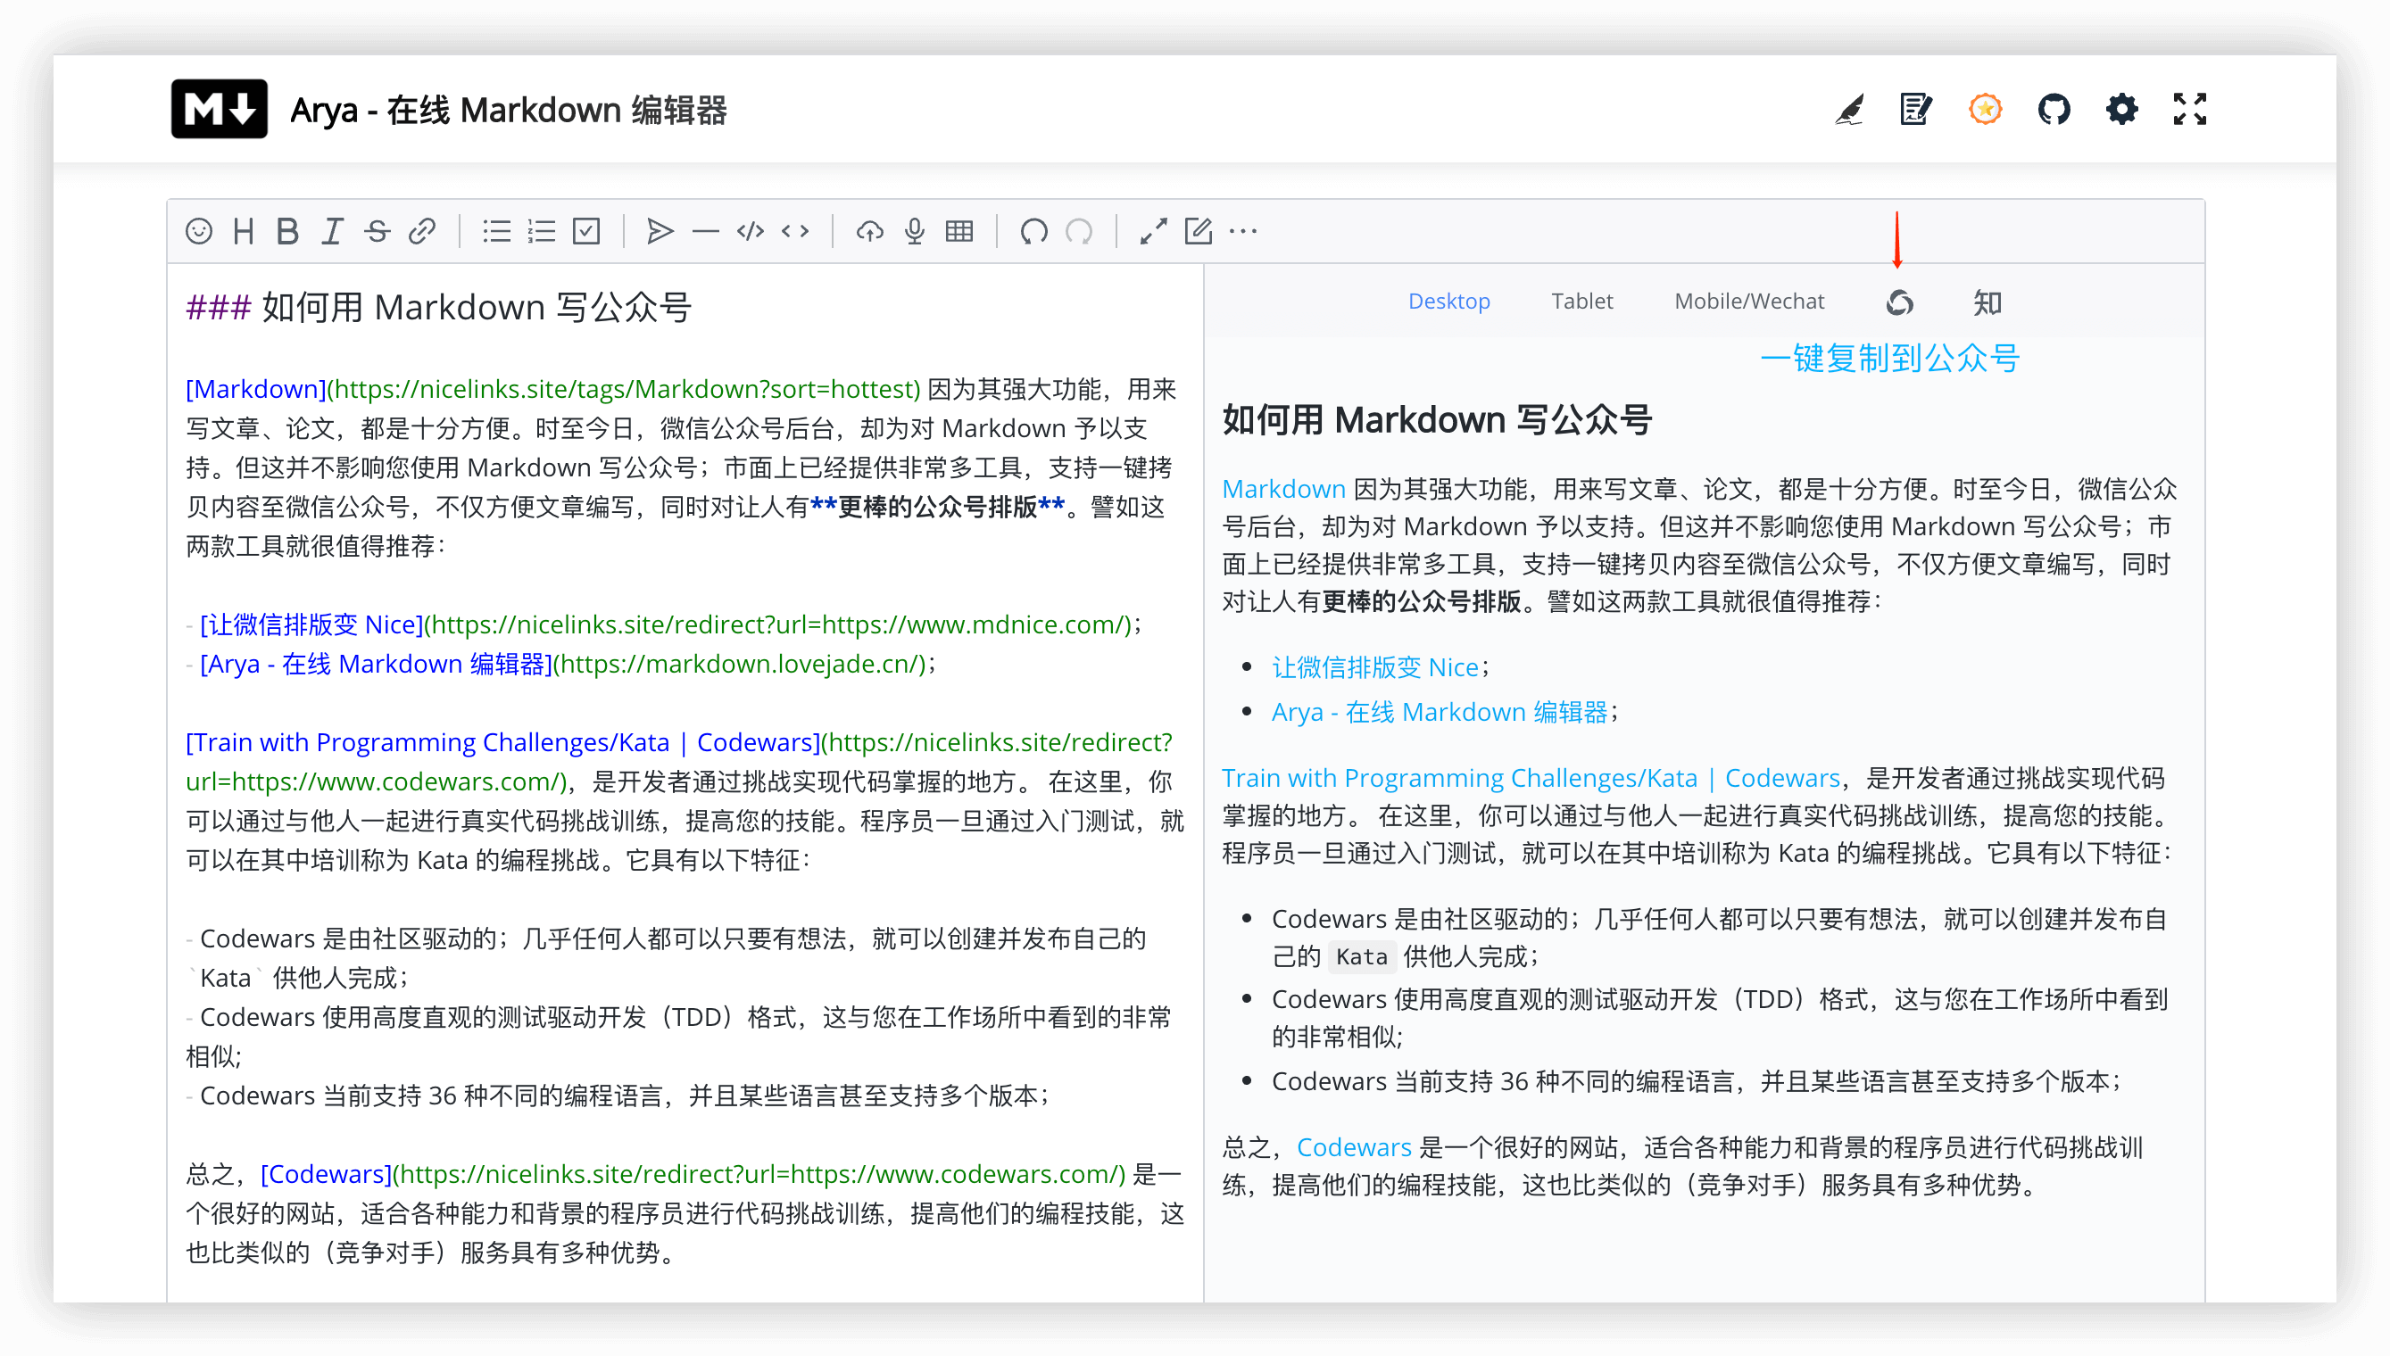Toggle bold formatting
The height and width of the screenshot is (1356, 2390).
[x=287, y=231]
